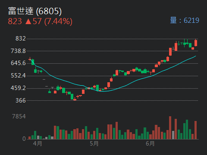Click the lowest candlestick near 366
The image size is (207, 155).
pos(75,99)
